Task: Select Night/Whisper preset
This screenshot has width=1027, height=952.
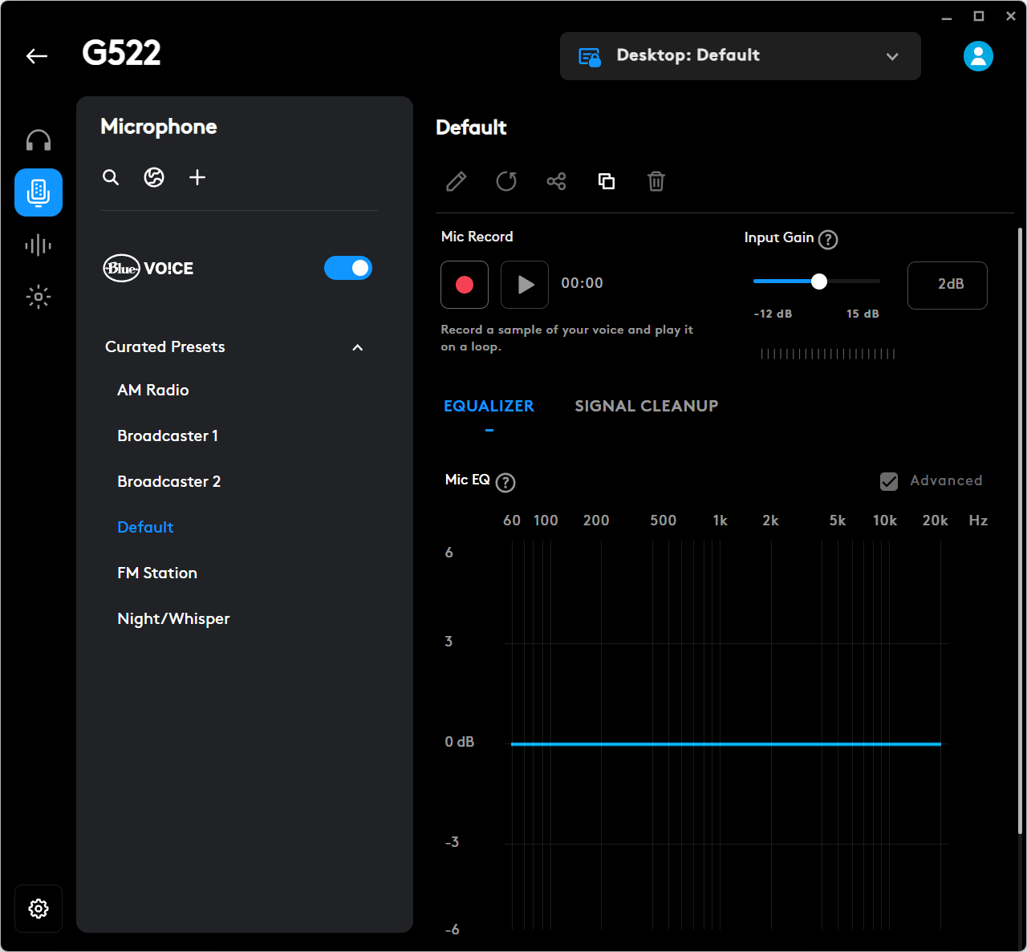Action: coord(173,618)
